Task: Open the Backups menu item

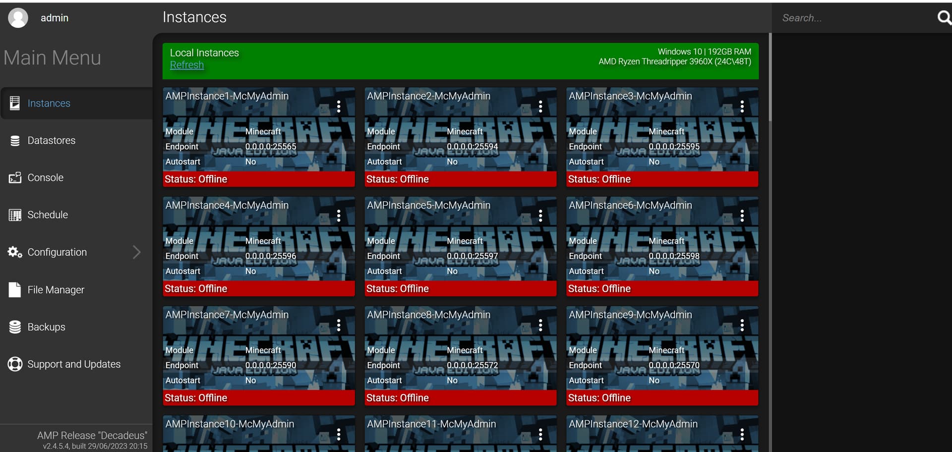Action: tap(76, 327)
